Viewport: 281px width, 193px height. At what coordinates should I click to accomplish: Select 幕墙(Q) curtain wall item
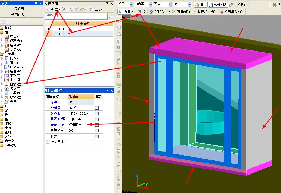pos(13,49)
